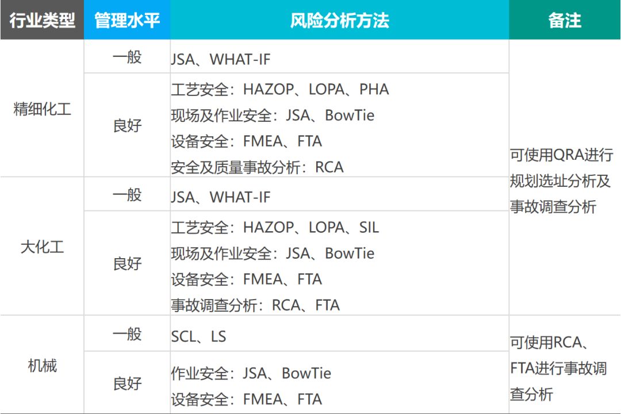Image resolution: width=621 pixels, height=414 pixels.
Task: Click the 作业安全：JSA、BowTie line
Action: pyautogui.click(x=251, y=374)
